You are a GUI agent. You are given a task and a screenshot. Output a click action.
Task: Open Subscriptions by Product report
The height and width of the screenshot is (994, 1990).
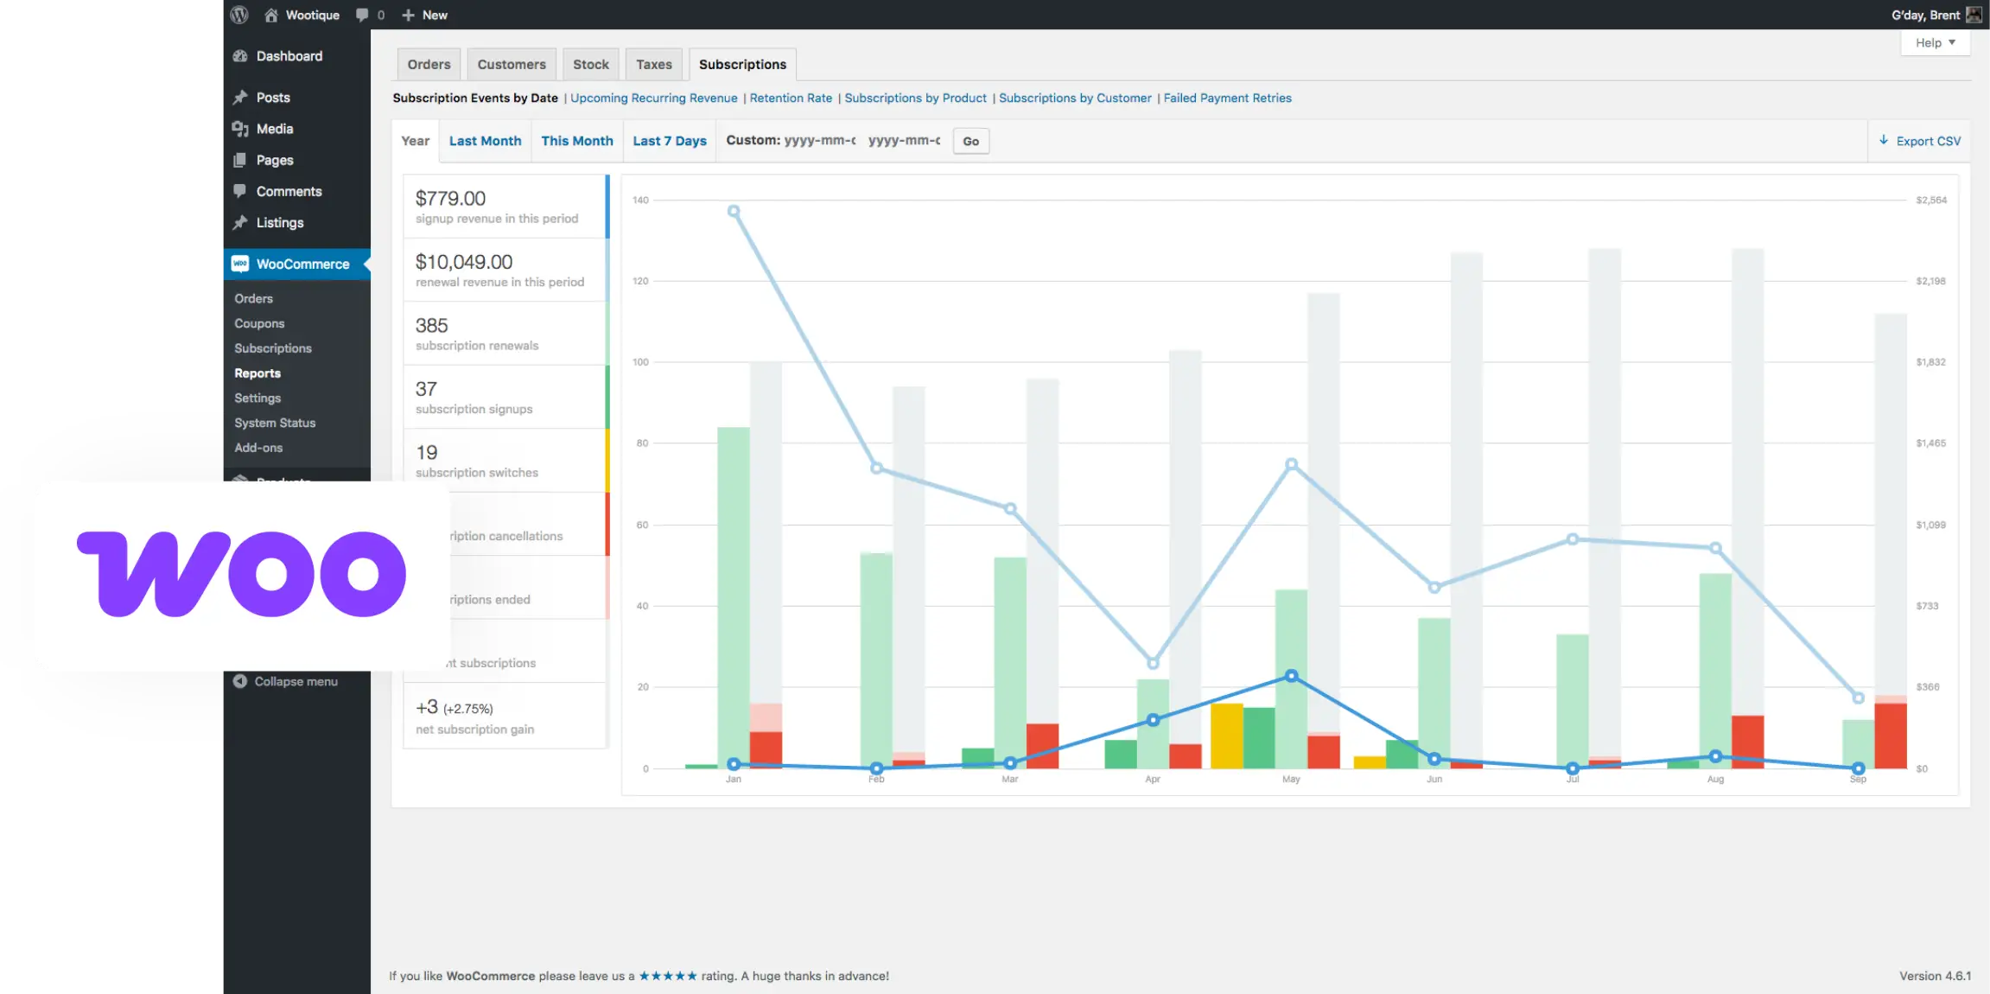(915, 98)
